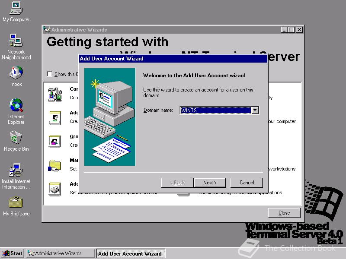Switch to the Administrative Wizards taskbar button
Image resolution: width=346 pixels, height=259 pixels.
(60, 253)
